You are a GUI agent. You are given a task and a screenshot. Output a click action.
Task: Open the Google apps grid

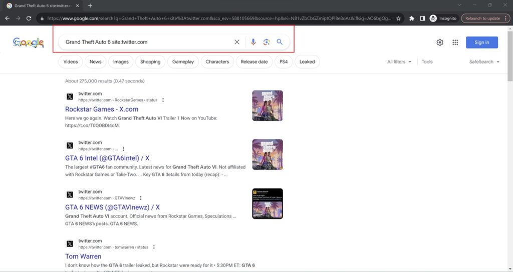tap(455, 42)
